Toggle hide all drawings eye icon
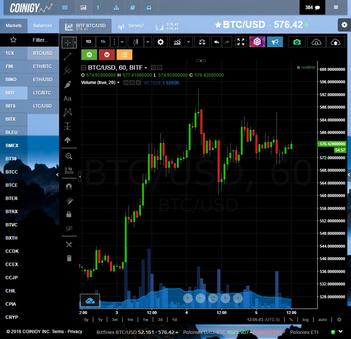The image size is (351, 339). pyautogui.click(x=69, y=228)
